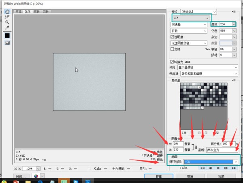Enable the 交错 checkbox
This screenshot has height=183, width=243.
coord(172,49)
